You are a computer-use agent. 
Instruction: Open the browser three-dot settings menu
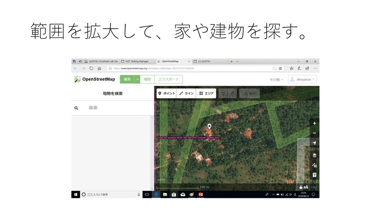point(315,68)
